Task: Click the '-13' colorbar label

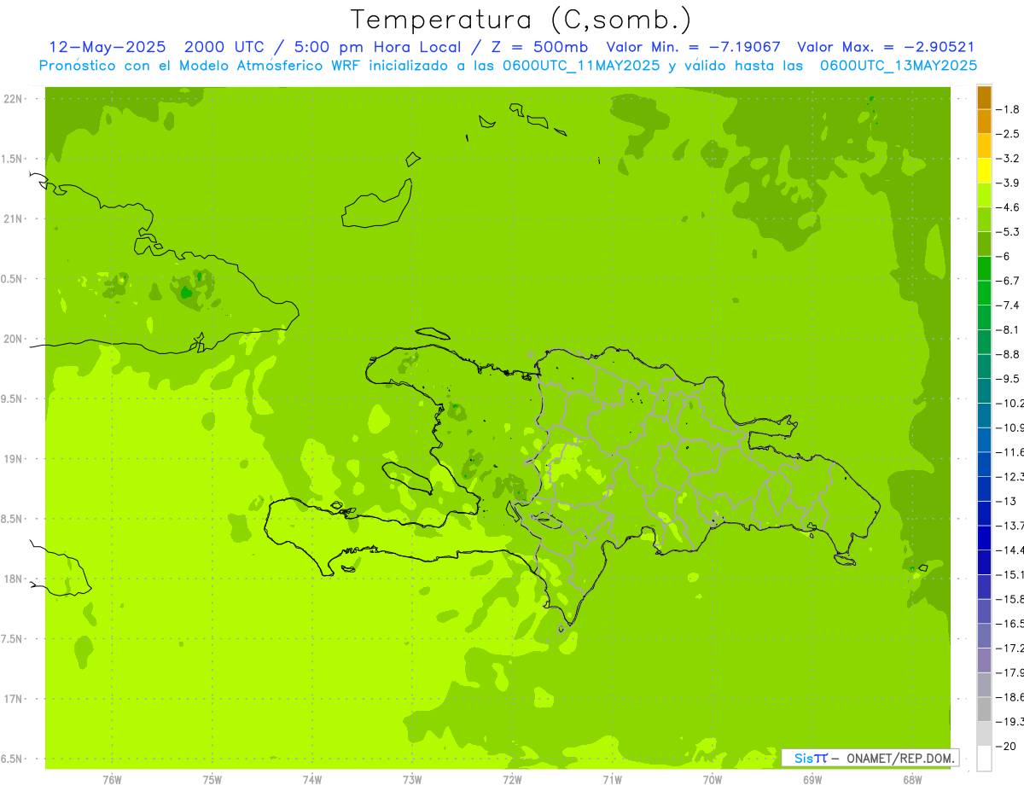Action: click(x=1006, y=501)
